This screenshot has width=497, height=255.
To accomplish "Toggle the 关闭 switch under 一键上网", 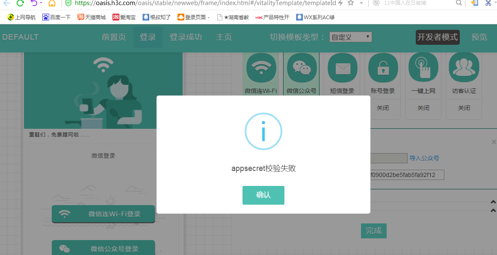I will [423, 108].
